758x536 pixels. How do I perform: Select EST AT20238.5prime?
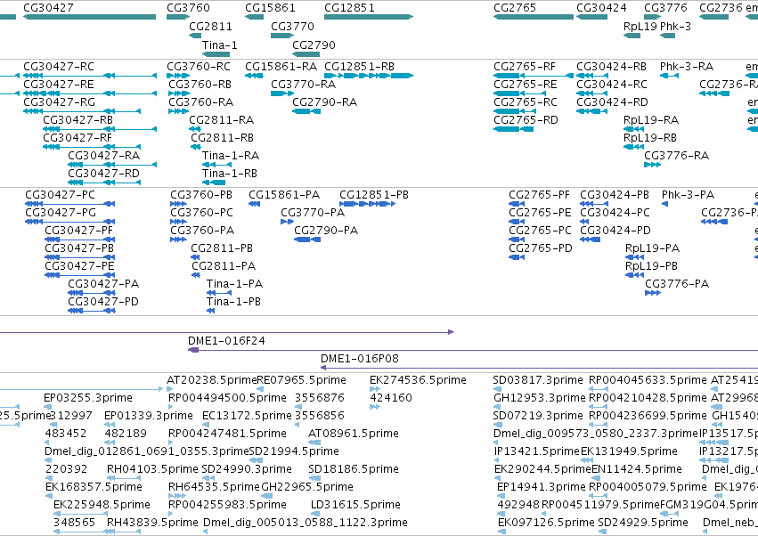coord(211,380)
